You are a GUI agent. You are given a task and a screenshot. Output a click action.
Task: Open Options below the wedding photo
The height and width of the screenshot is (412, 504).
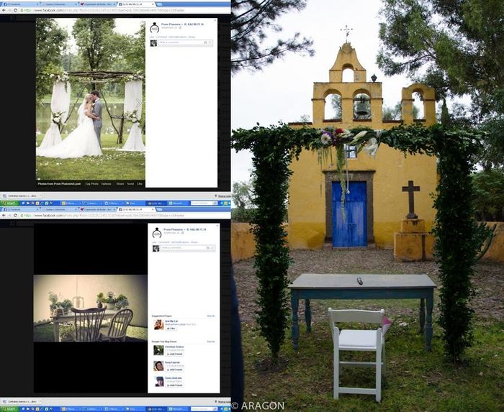[106, 184]
